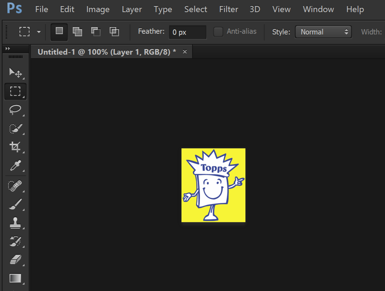Screen dimensions: 385x291
Task: Select the Spot Healing Brush tool
Action: [x=15, y=186]
